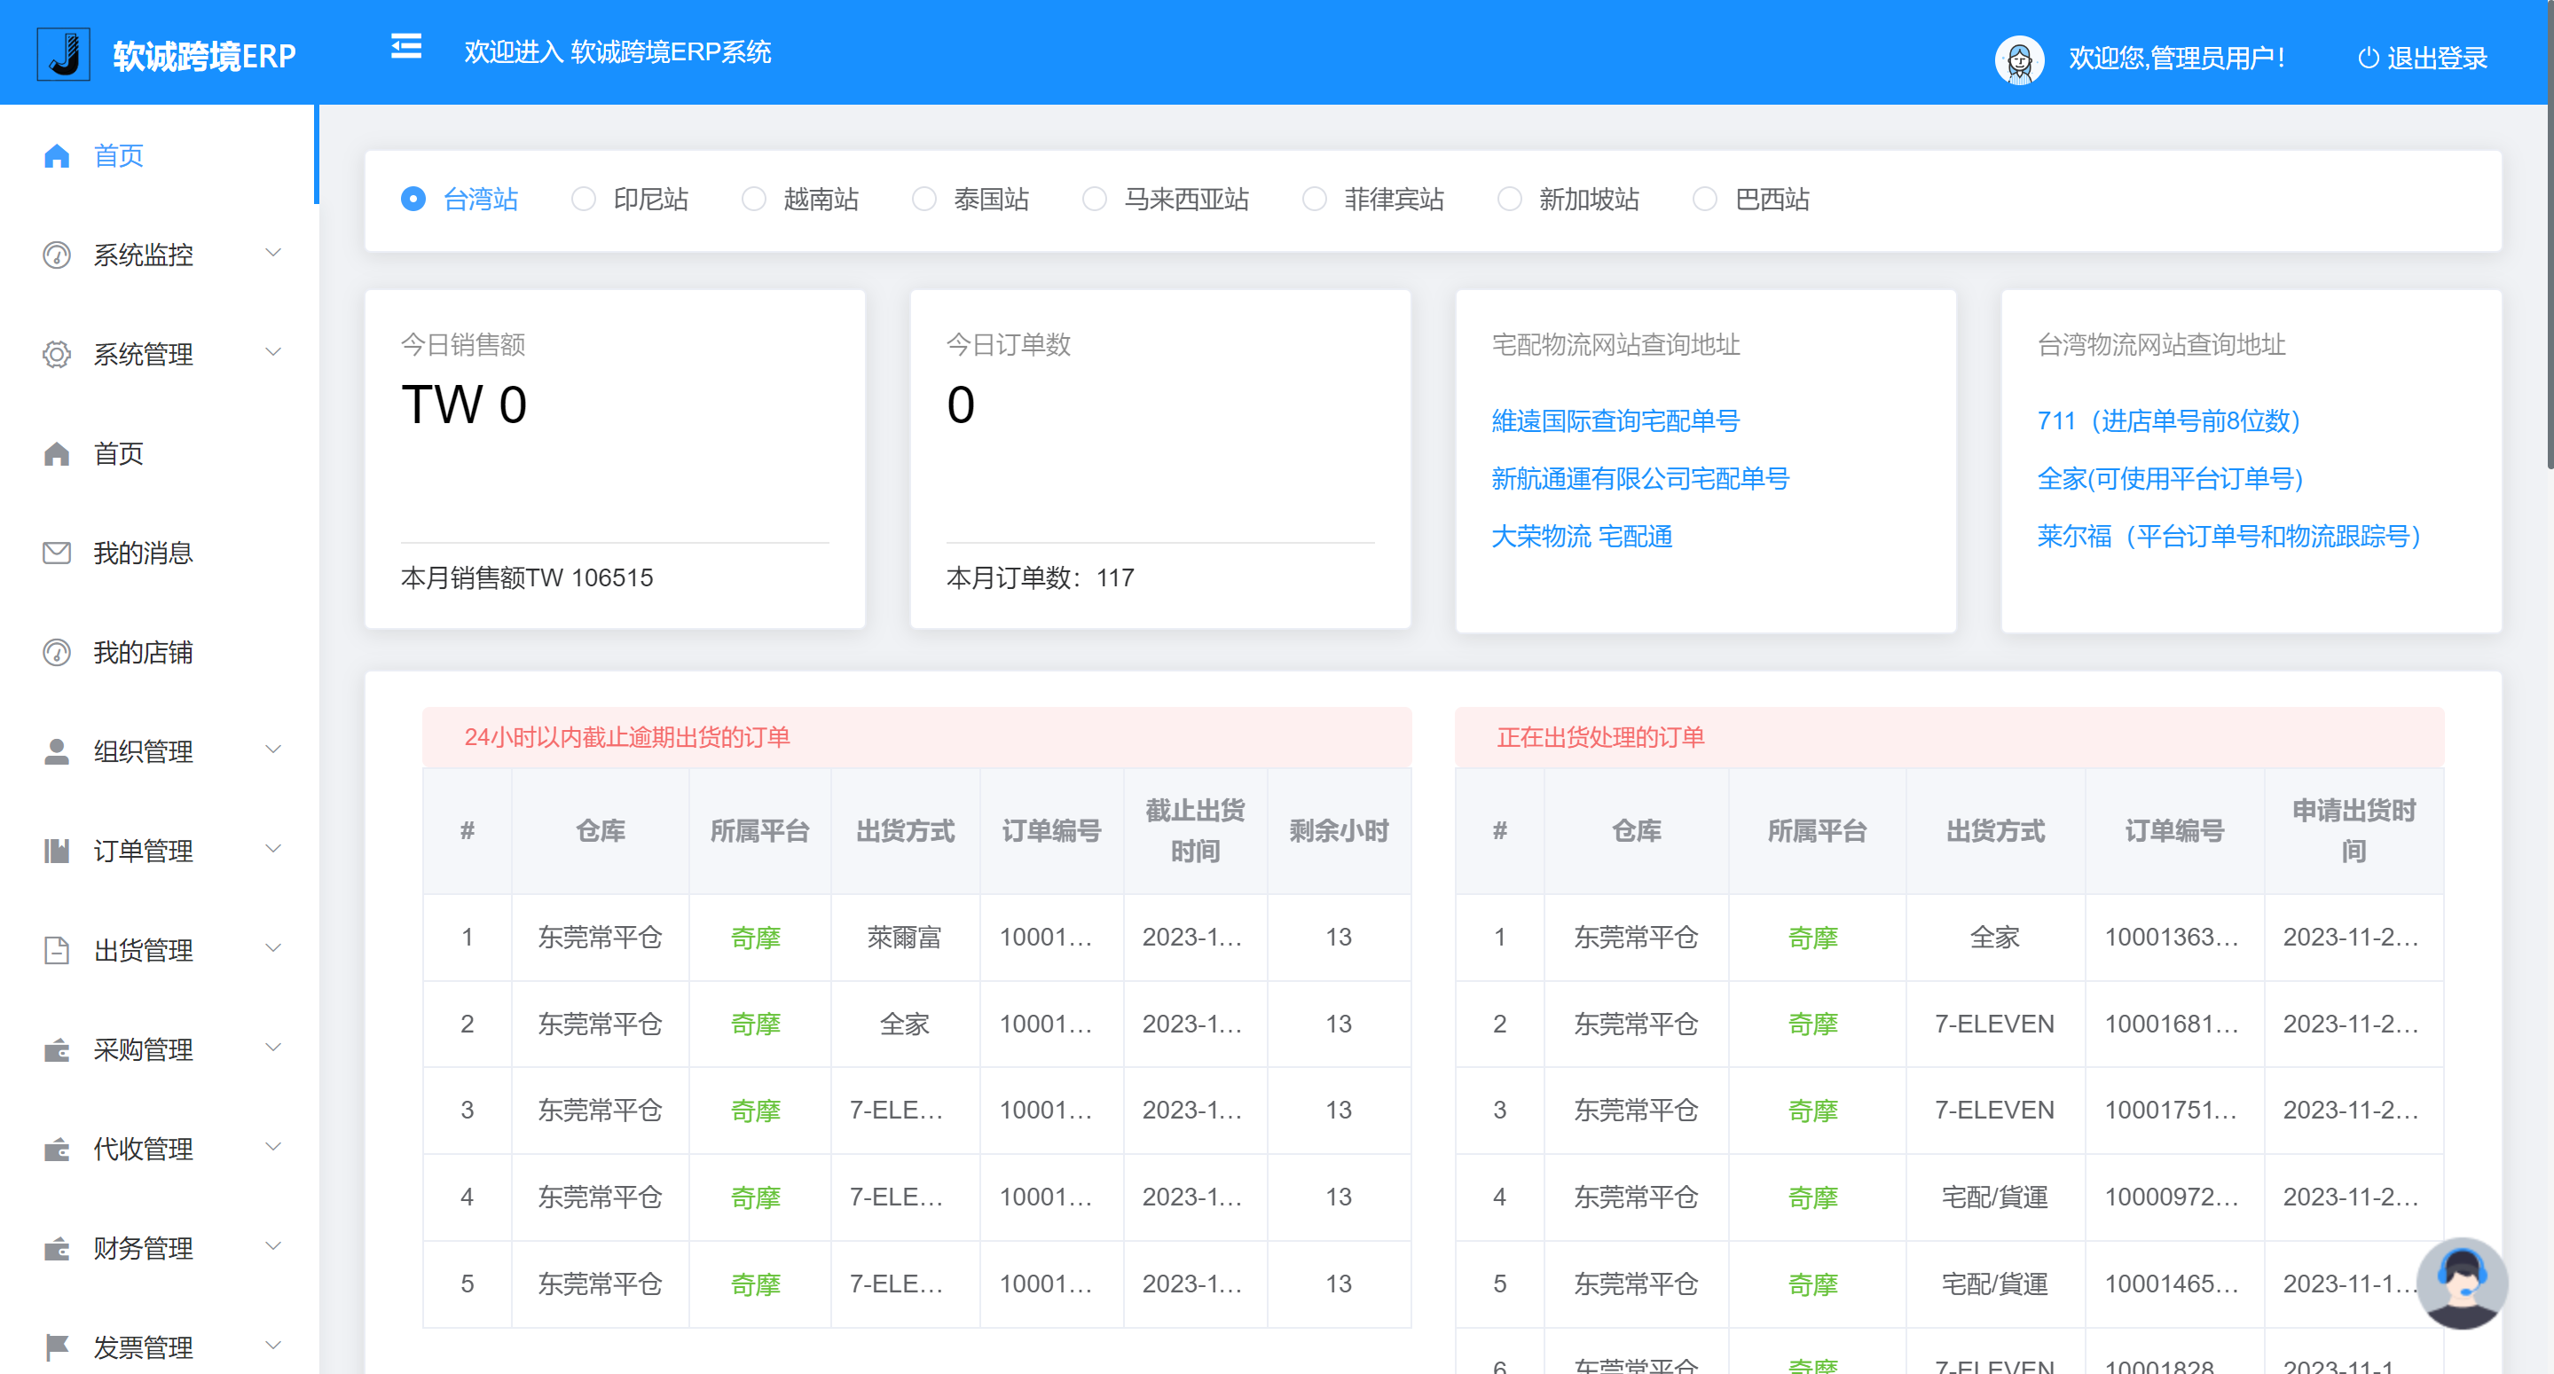
Task: Select the 新加坡站 radio button
Action: [x=1509, y=200]
